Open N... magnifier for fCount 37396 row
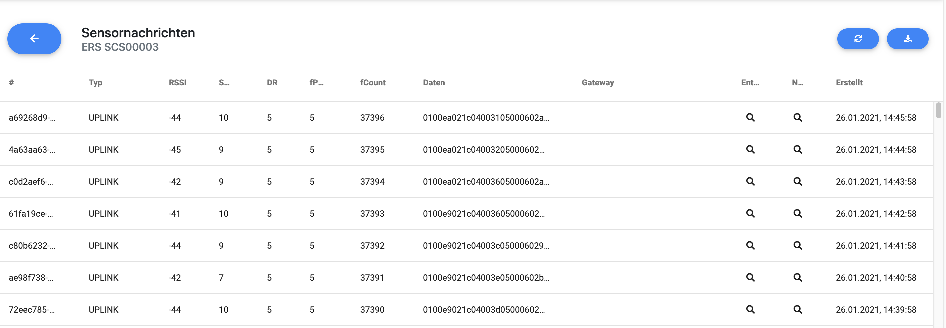 point(797,117)
